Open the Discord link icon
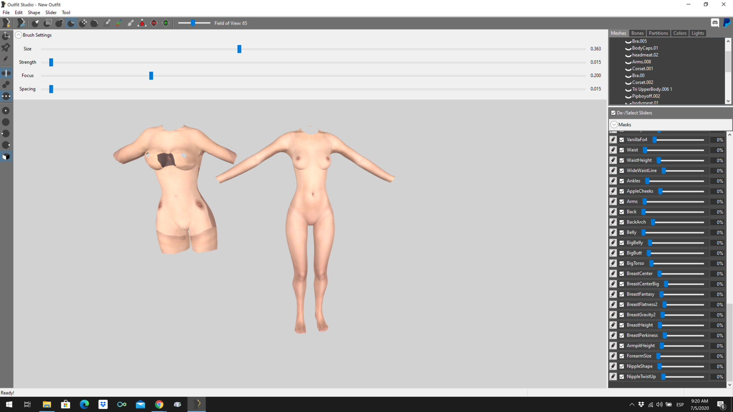Screen dimensions: 733x412 [x=715, y=23]
